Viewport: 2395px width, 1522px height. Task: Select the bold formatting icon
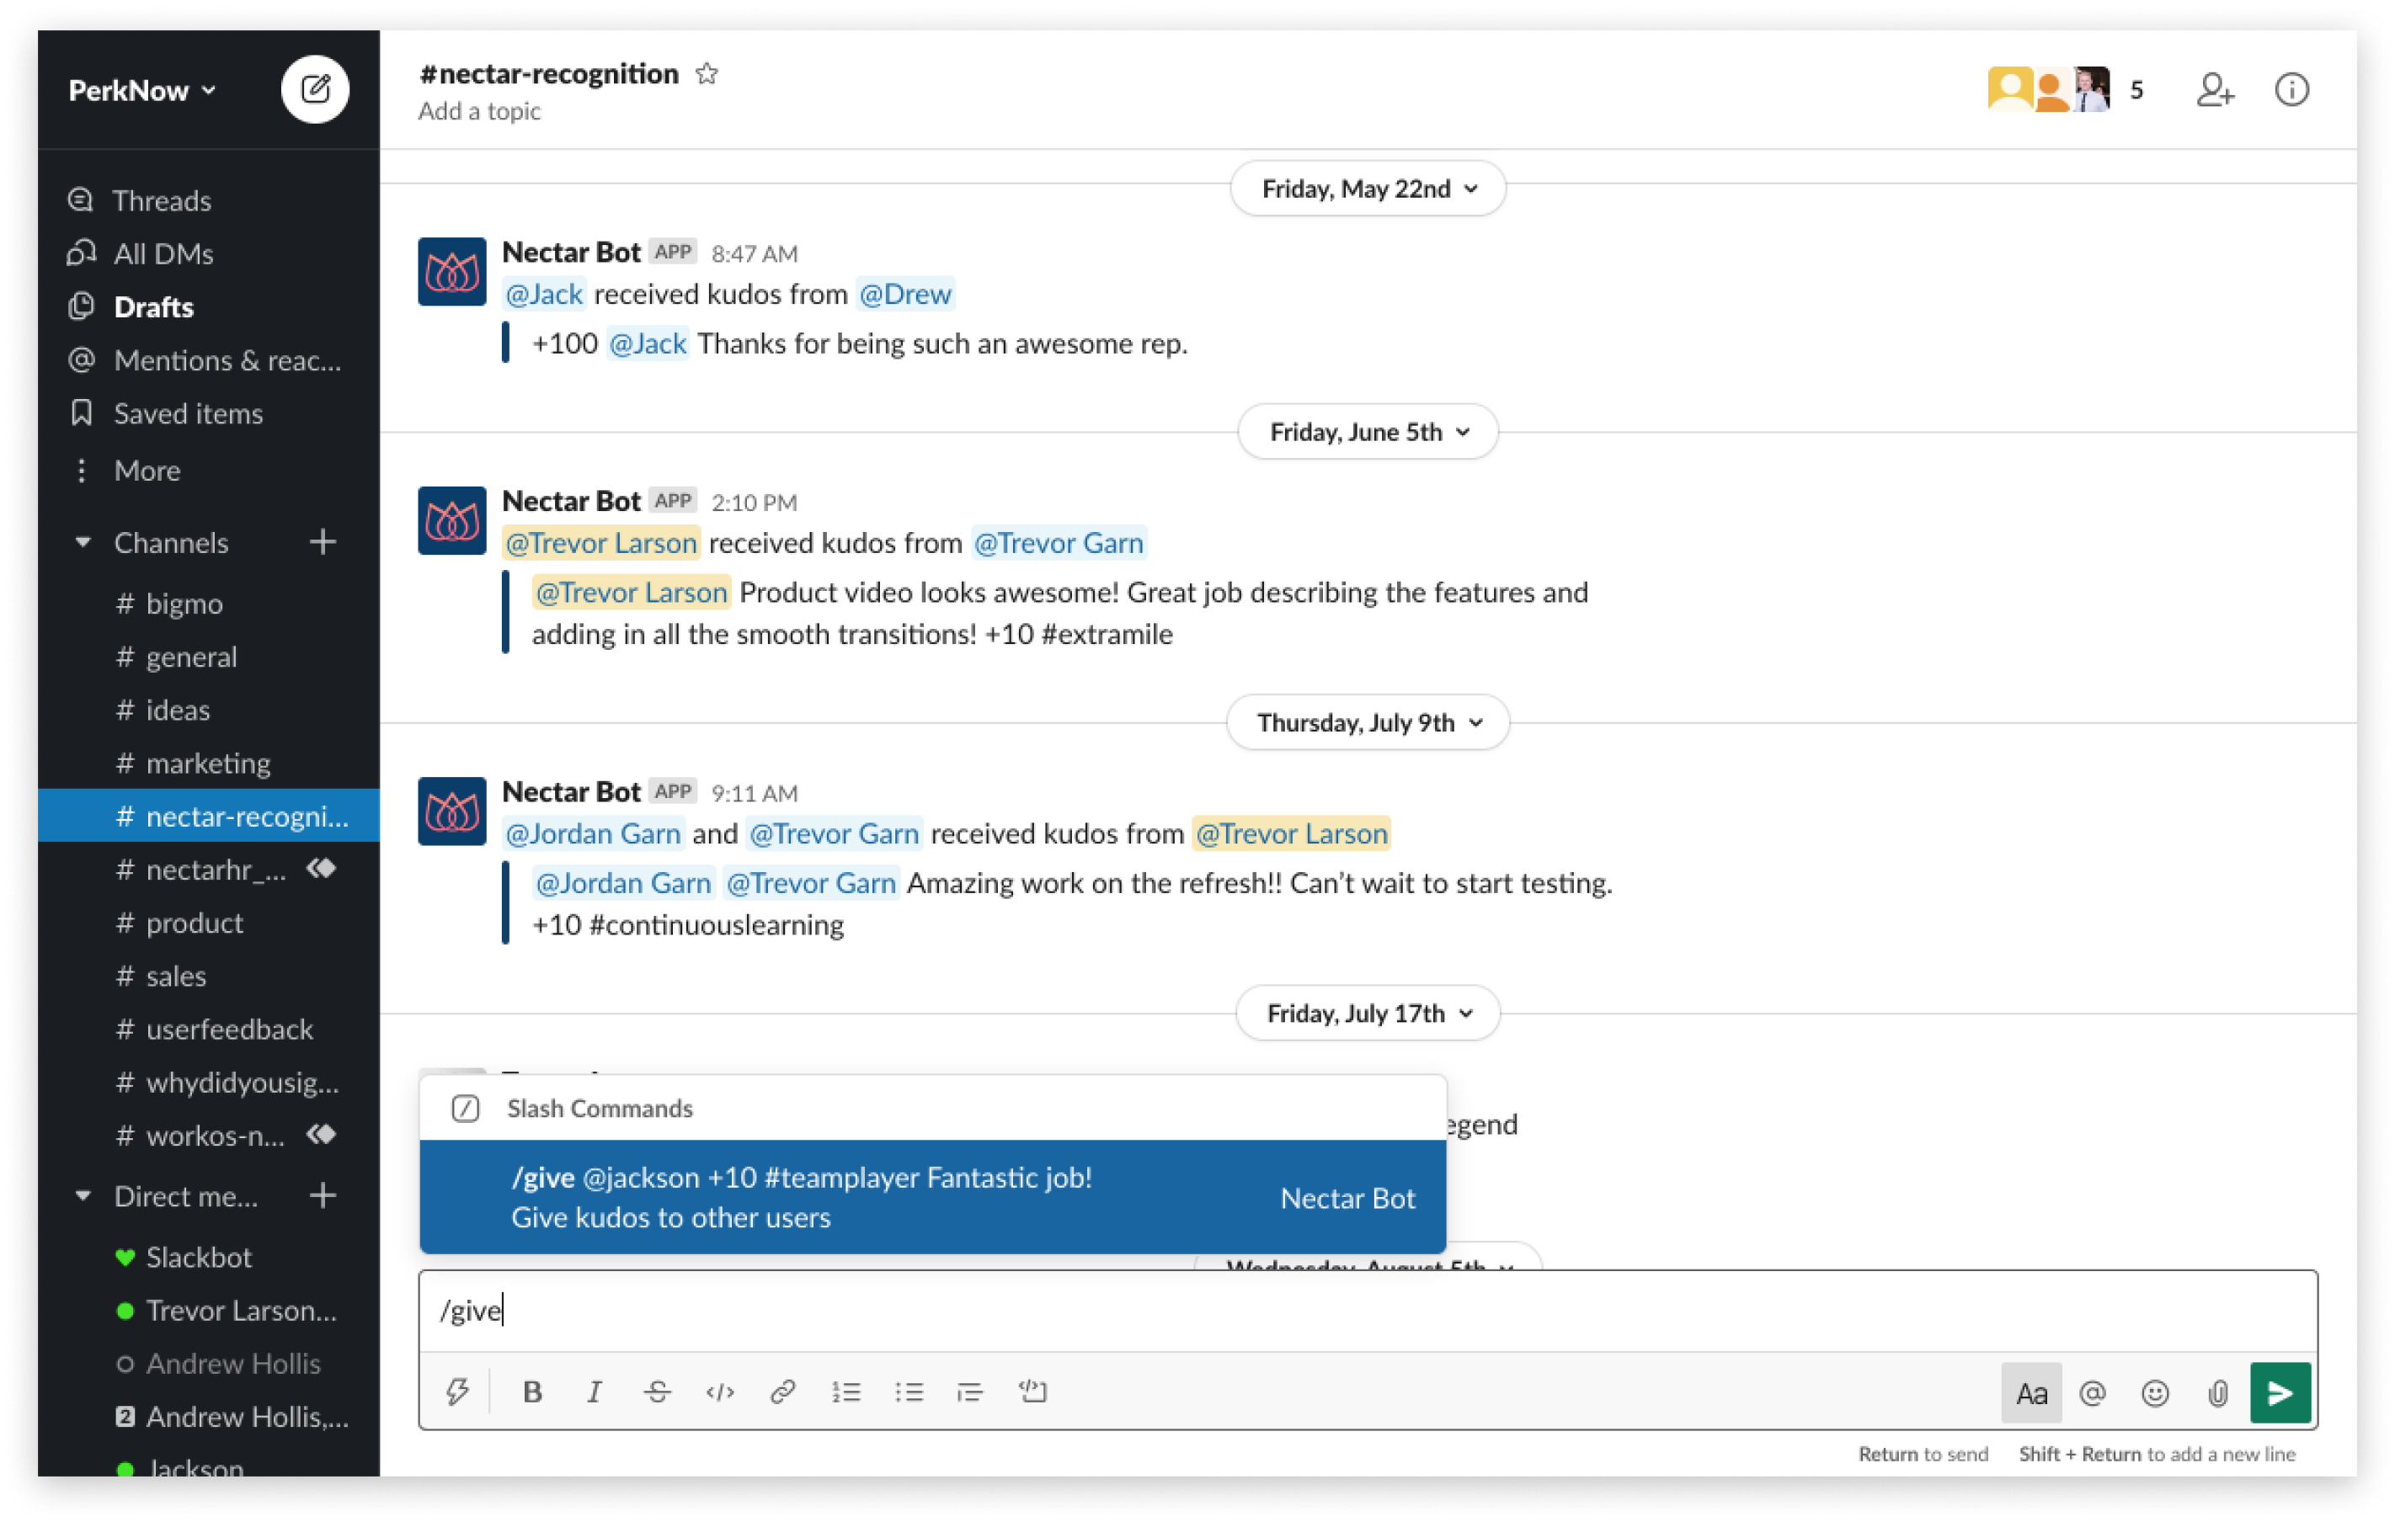[533, 1392]
